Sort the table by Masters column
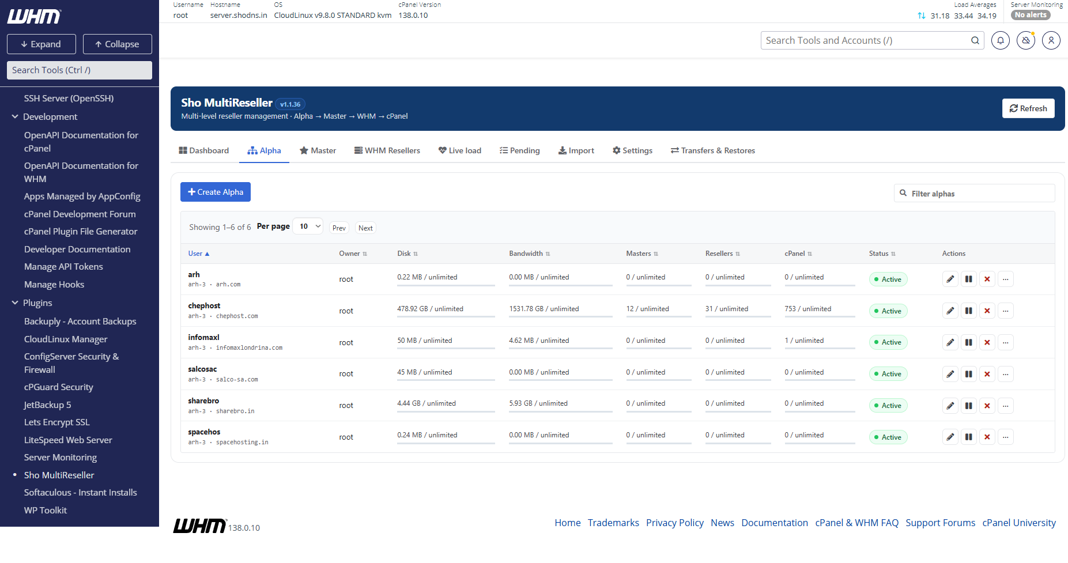The width and height of the screenshot is (1068, 563). [x=642, y=254]
